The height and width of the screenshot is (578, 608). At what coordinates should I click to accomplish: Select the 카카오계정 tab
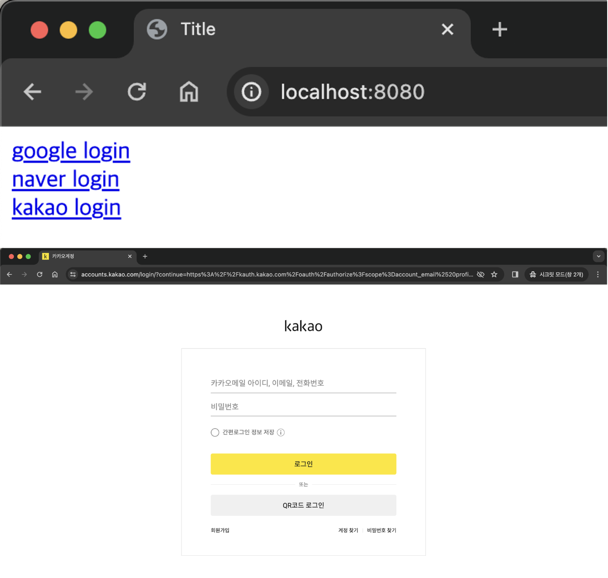[x=88, y=256]
